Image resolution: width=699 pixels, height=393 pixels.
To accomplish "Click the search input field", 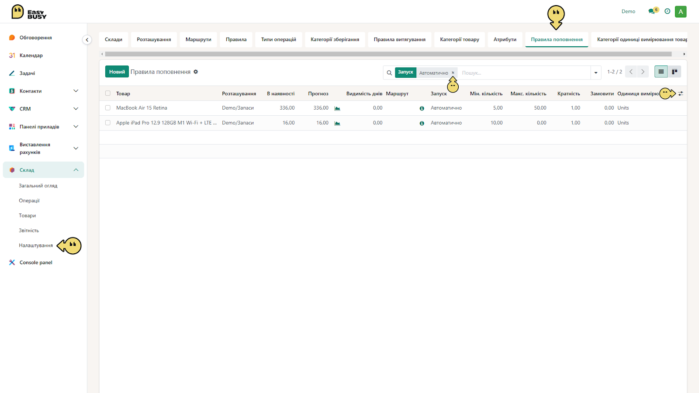I will click(524, 73).
